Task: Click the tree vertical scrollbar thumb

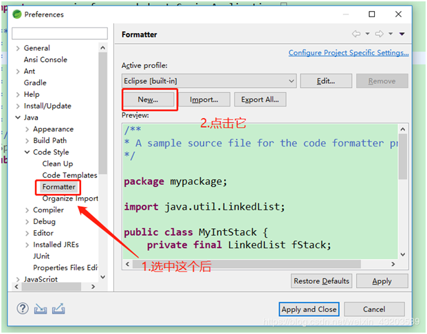Action: (x=102, y=113)
